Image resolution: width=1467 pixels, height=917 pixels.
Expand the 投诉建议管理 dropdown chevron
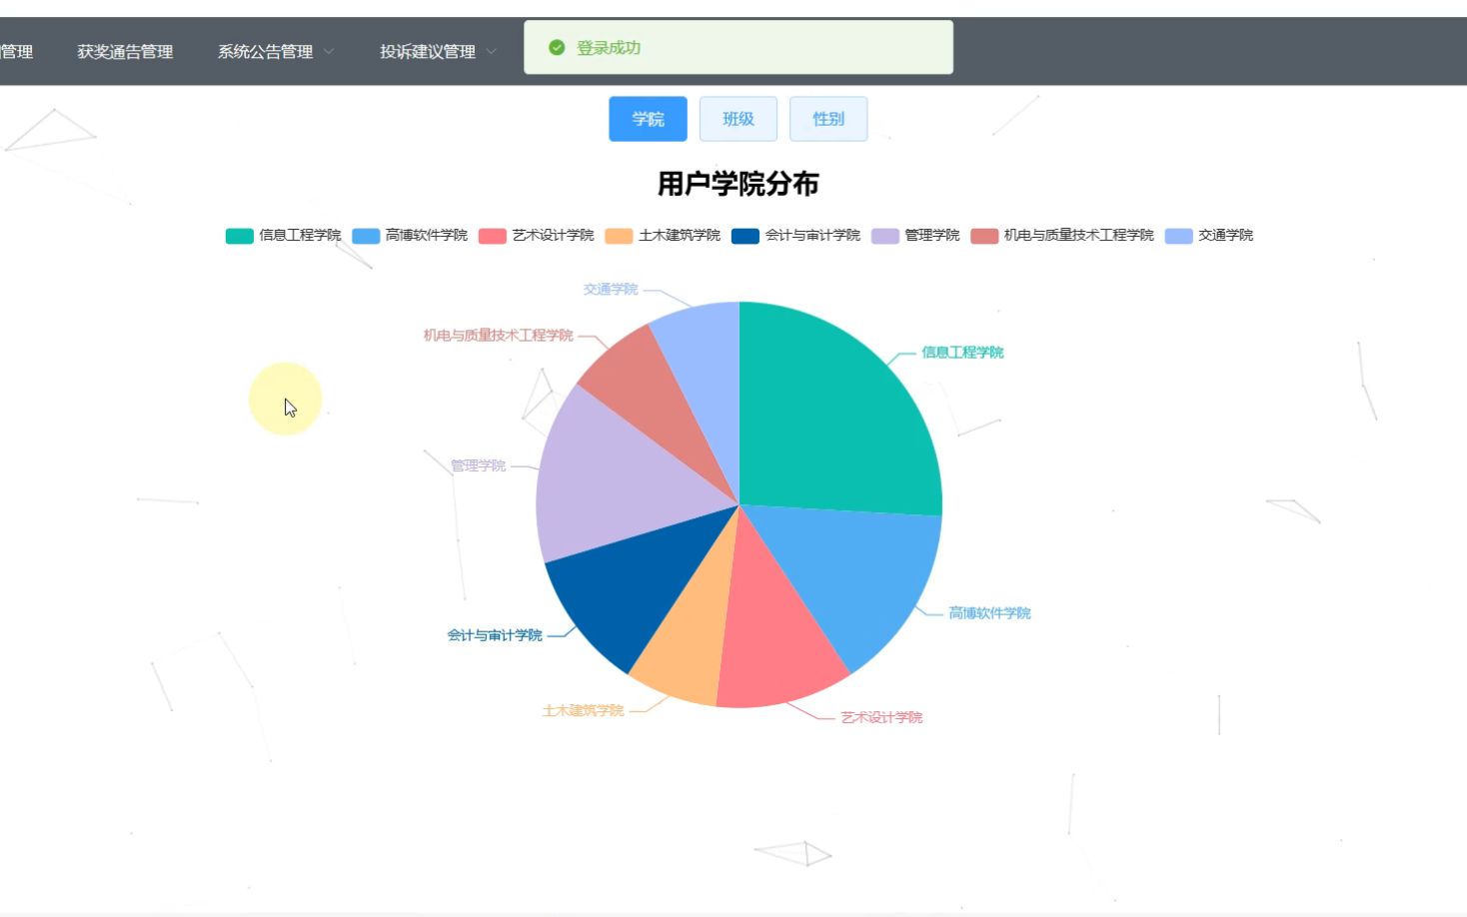click(491, 52)
